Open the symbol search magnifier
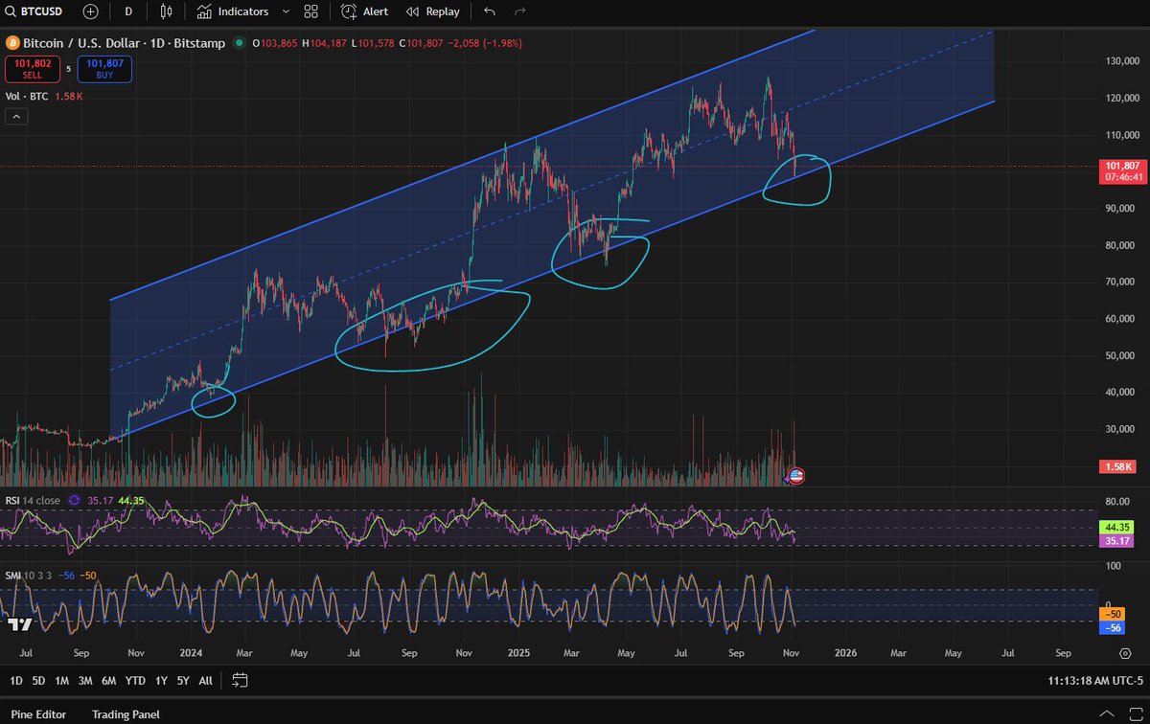The width and height of the screenshot is (1150, 724). coord(10,11)
